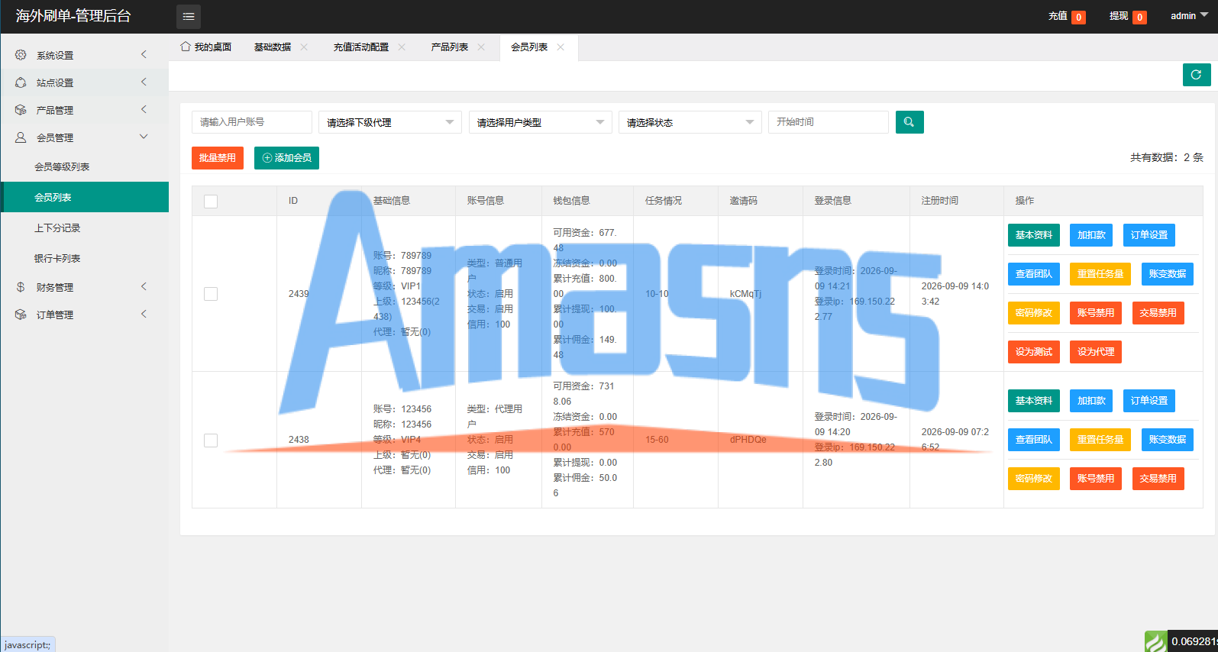Viewport: 1218px width, 652px height.
Task: Click 订单设置 for member 2439
Action: [x=1149, y=235]
